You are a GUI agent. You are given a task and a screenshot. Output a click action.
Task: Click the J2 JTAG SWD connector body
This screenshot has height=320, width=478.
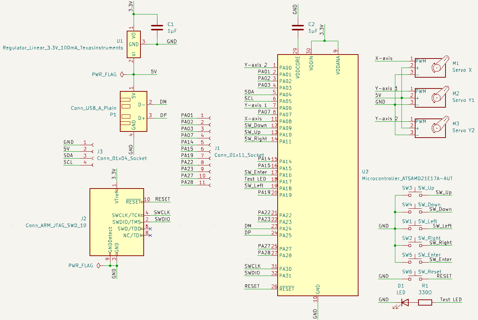tap(117, 222)
